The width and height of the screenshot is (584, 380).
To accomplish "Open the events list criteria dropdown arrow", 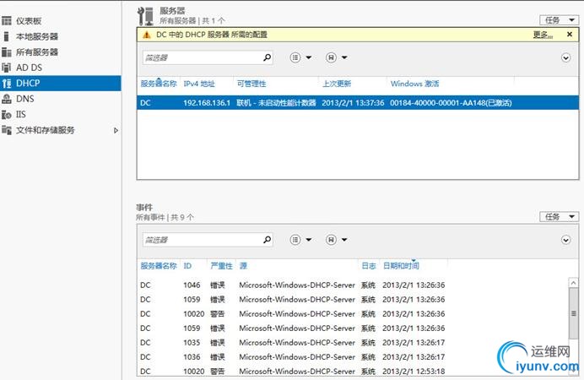I will tap(309, 240).
